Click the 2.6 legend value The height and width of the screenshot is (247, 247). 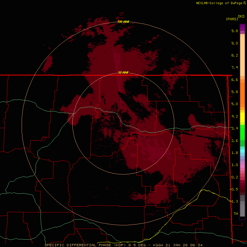235,141
